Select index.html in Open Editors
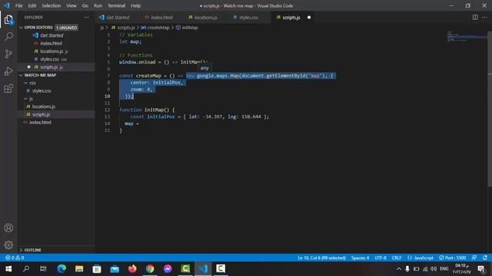 tap(51, 43)
